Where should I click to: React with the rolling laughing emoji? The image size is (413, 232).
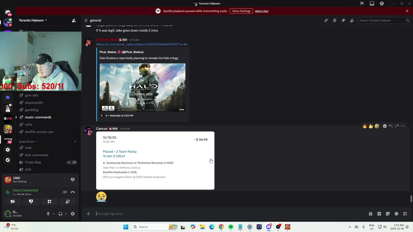tap(377, 126)
